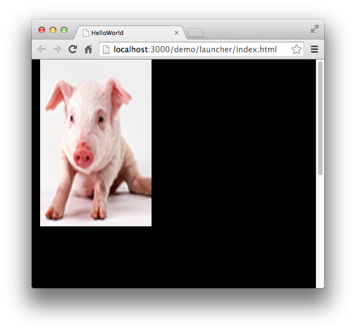Screen dimensions: 356x332
Task: Zoom the window with the green button
Action: click(64, 30)
